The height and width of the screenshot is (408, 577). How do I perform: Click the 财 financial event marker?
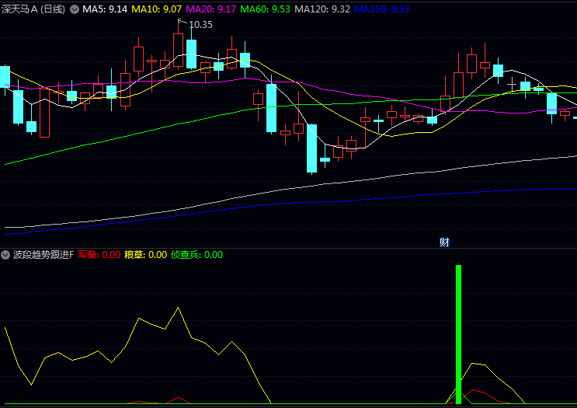point(445,242)
